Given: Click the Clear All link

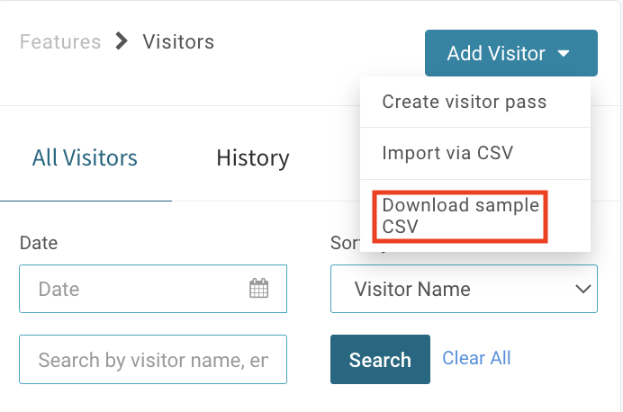Looking at the screenshot, I should click(476, 358).
